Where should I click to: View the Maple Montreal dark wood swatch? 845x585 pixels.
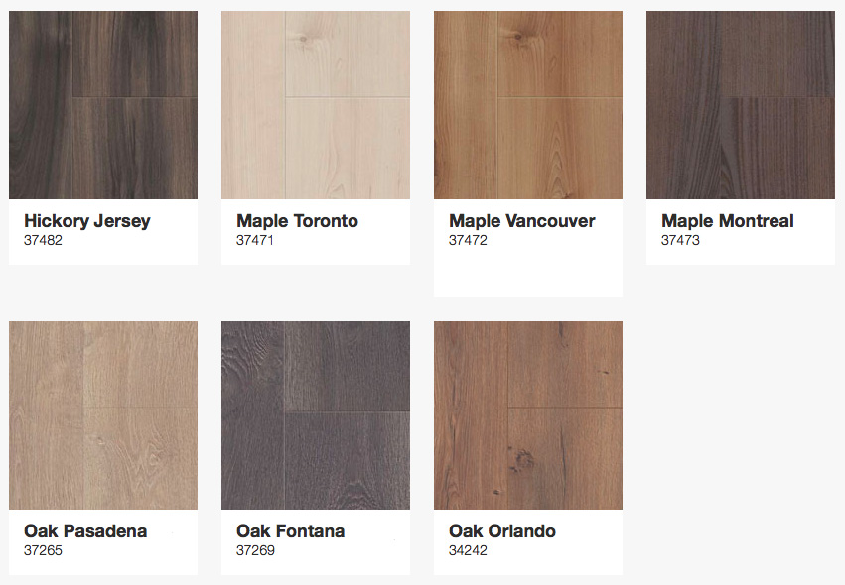tap(741, 105)
